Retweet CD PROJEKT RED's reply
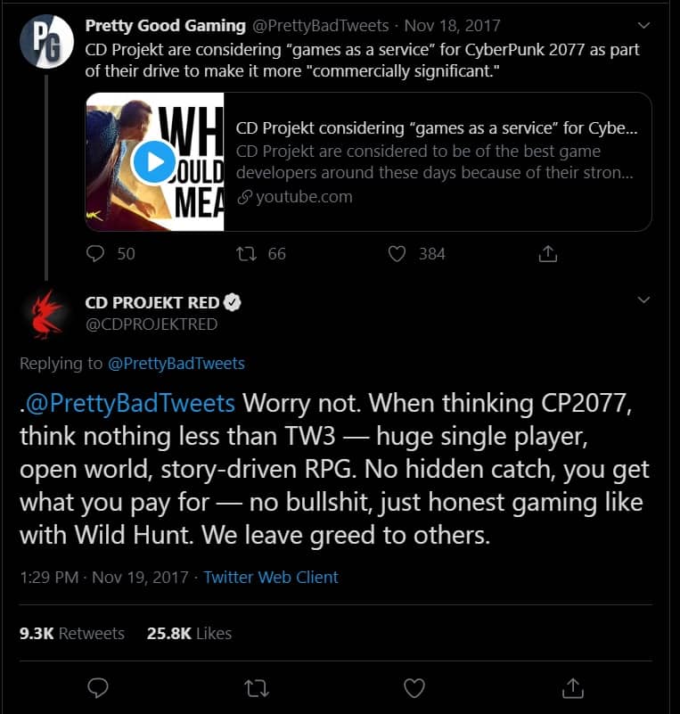The height and width of the screenshot is (714, 680). click(257, 687)
